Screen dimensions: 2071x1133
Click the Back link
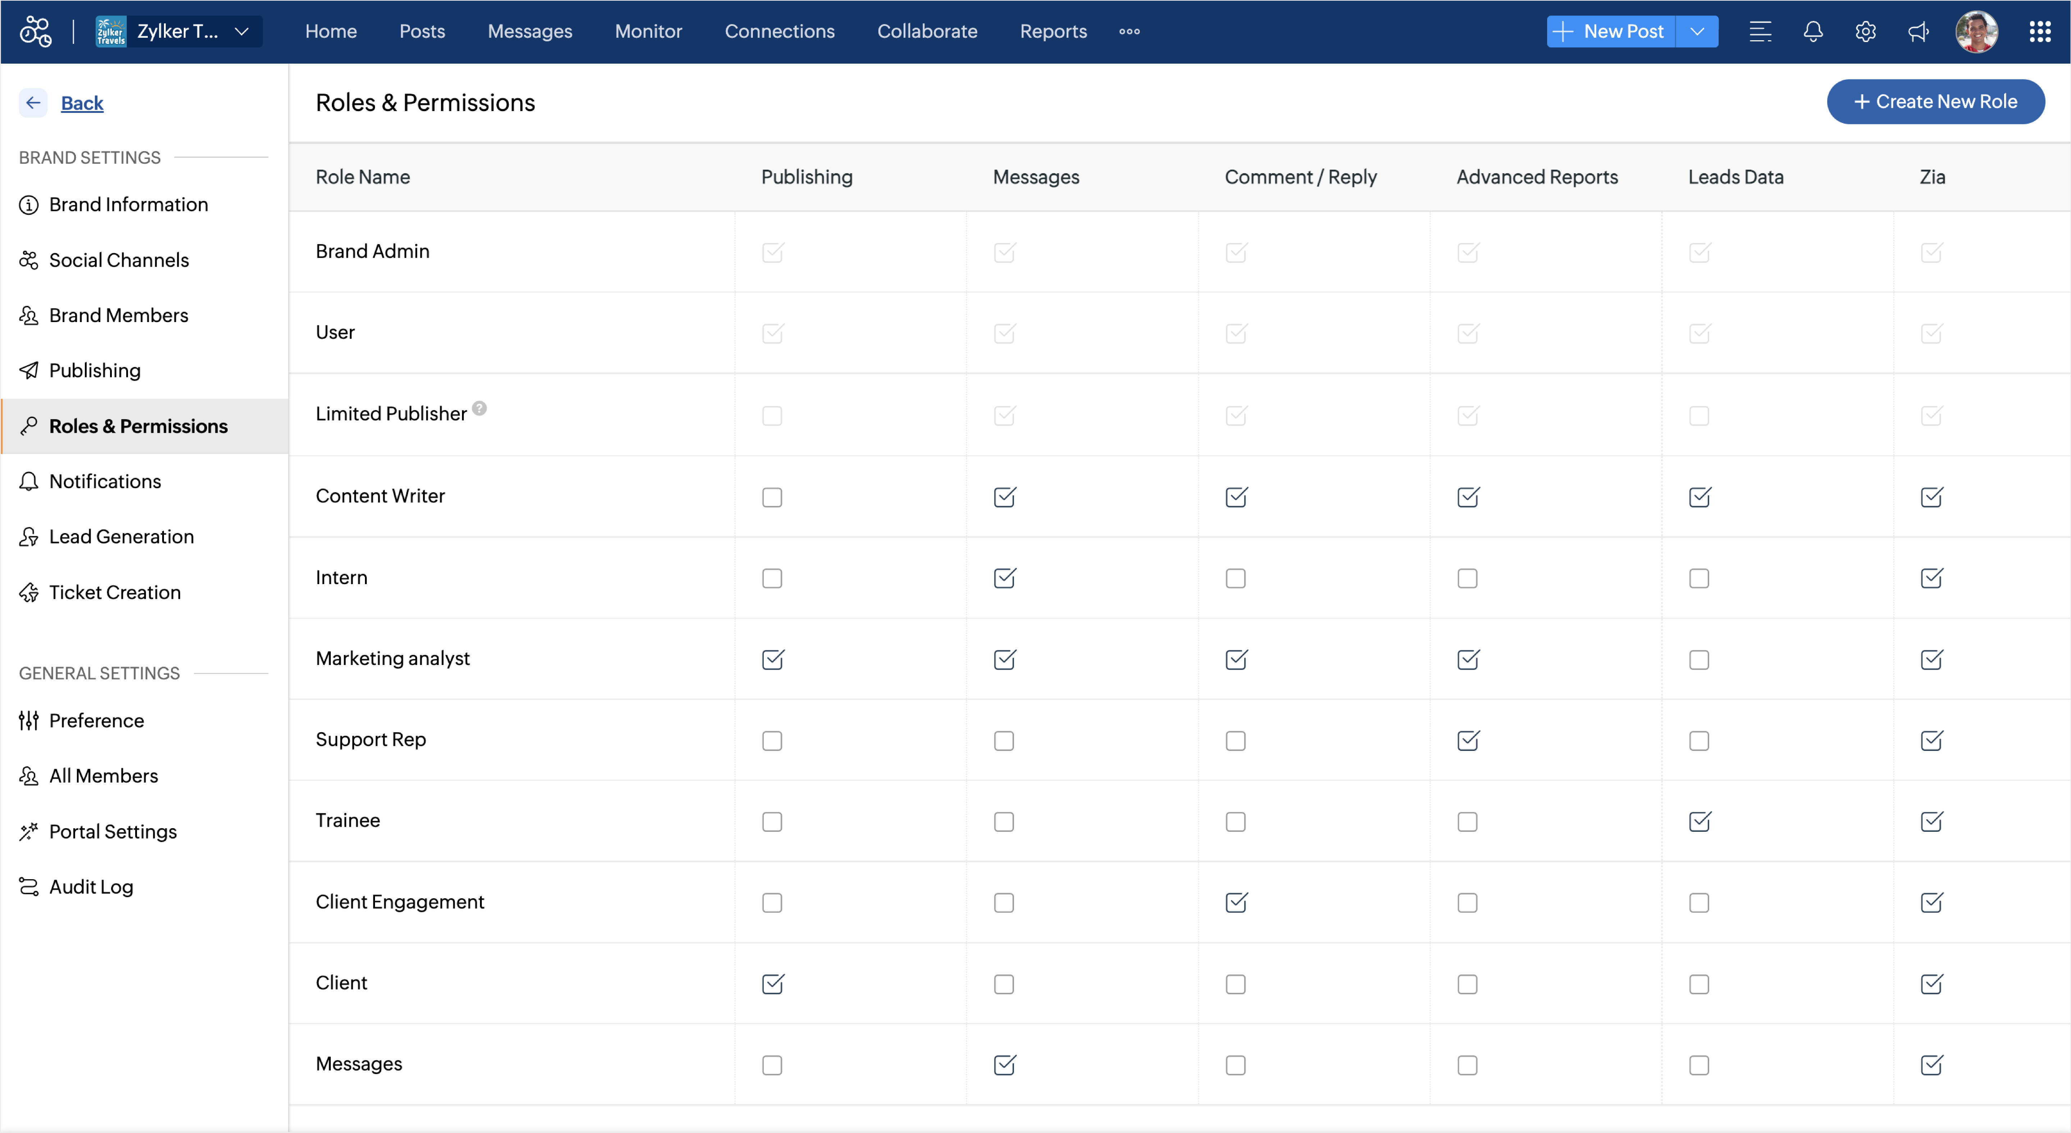pyautogui.click(x=82, y=103)
